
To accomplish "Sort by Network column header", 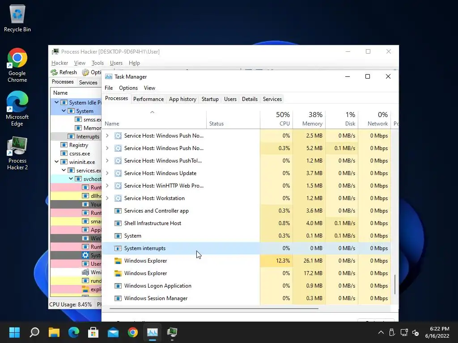I will 375,119.
